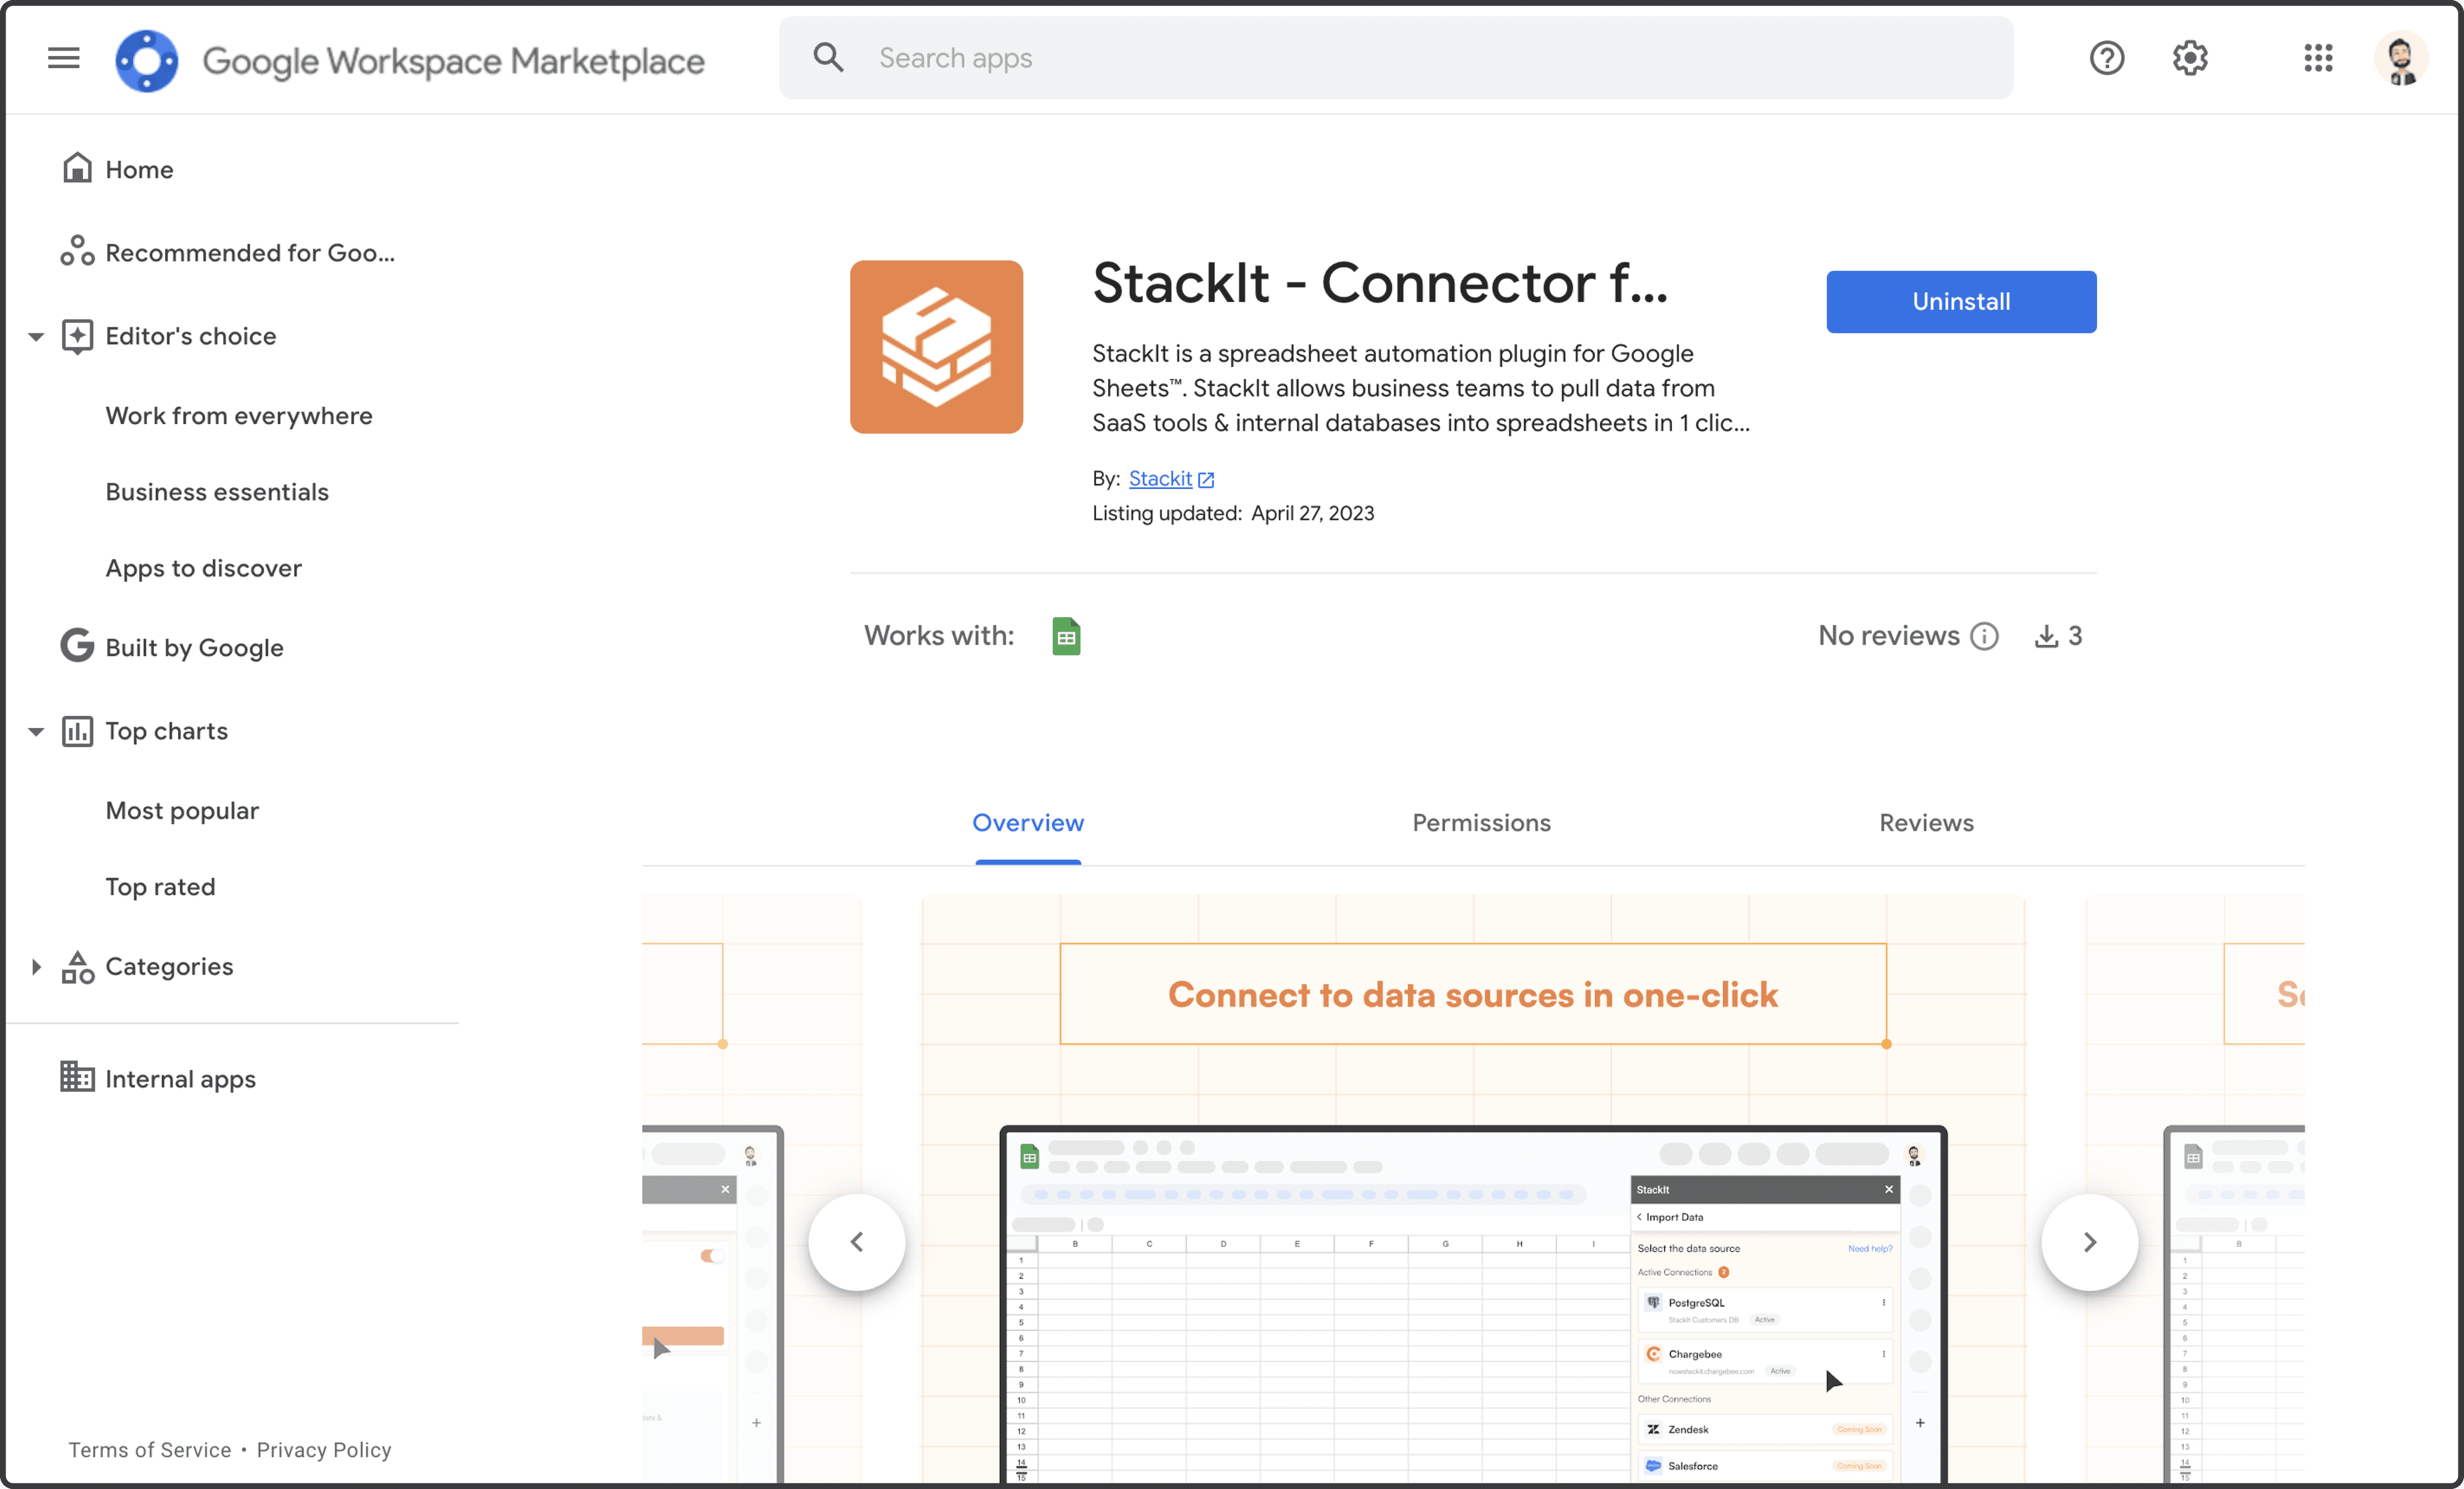Open the settings gear icon
This screenshot has height=1489, width=2464.
pos(2189,58)
